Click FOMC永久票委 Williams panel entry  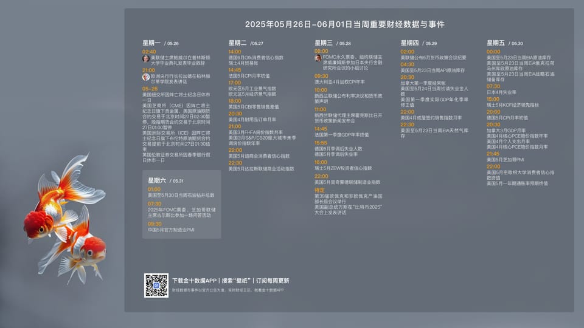click(352, 63)
